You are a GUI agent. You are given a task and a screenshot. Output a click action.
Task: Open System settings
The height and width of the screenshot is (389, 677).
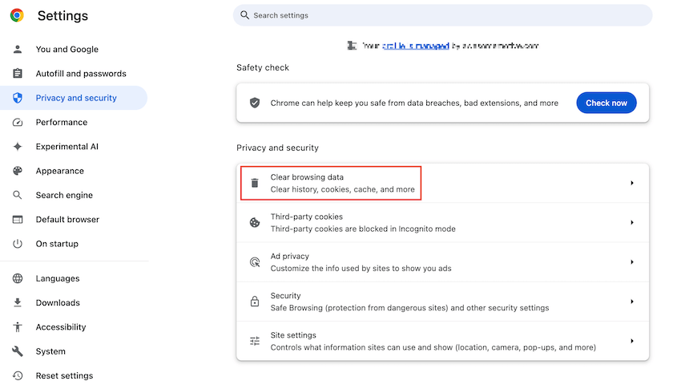pos(74,351)
